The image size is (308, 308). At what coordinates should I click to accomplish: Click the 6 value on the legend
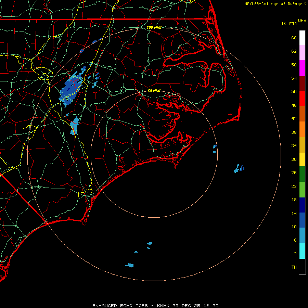click(x=295, y=240)
